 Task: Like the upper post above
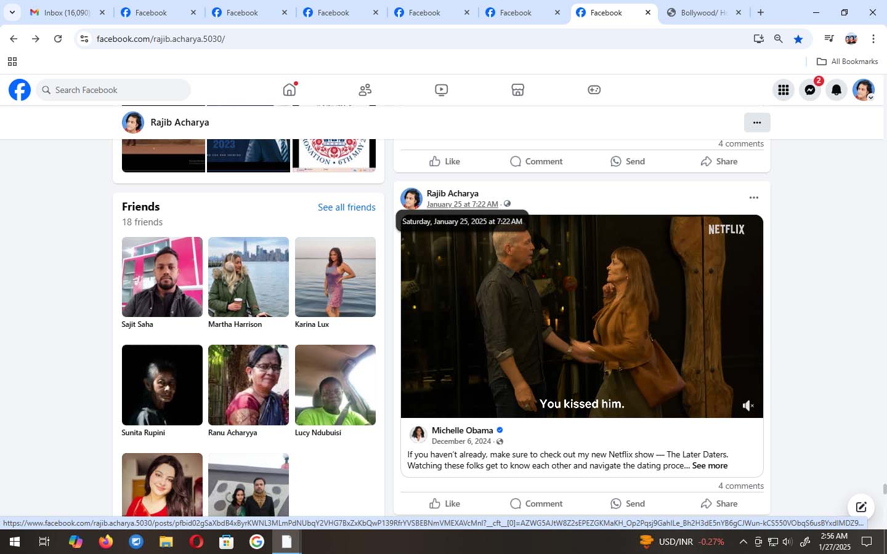[445, 161]
